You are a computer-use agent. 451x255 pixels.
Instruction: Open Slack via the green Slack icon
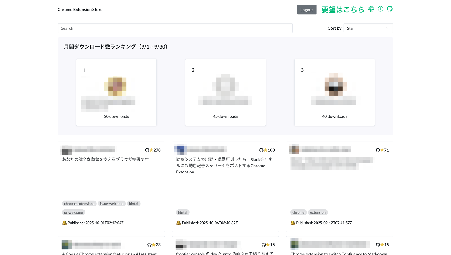pos(371,9)
